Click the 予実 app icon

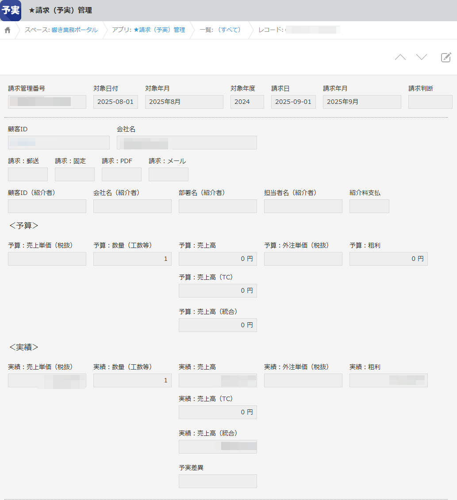11,11
